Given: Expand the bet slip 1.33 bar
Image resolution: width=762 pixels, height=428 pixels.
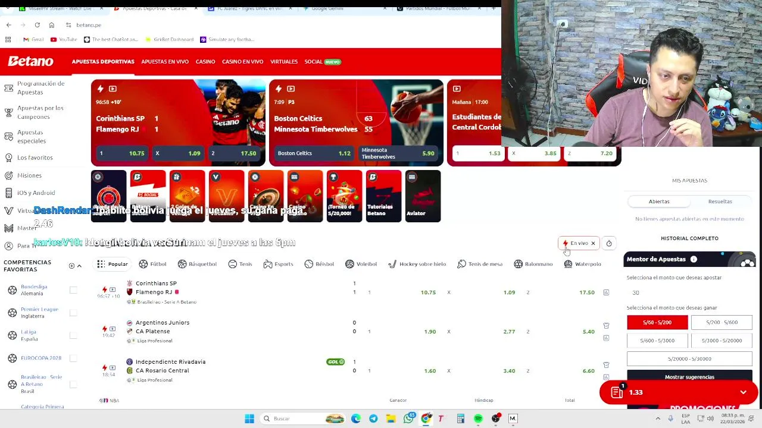Looking at the screenshot, I should pos(679,392).
